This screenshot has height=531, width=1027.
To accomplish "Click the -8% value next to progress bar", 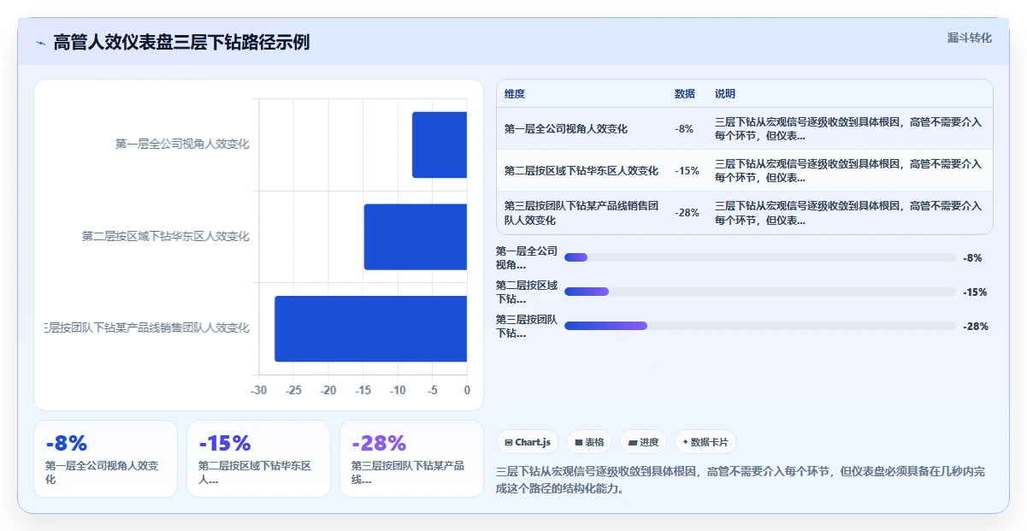I will pyautogui.click(x=972, y=257).
